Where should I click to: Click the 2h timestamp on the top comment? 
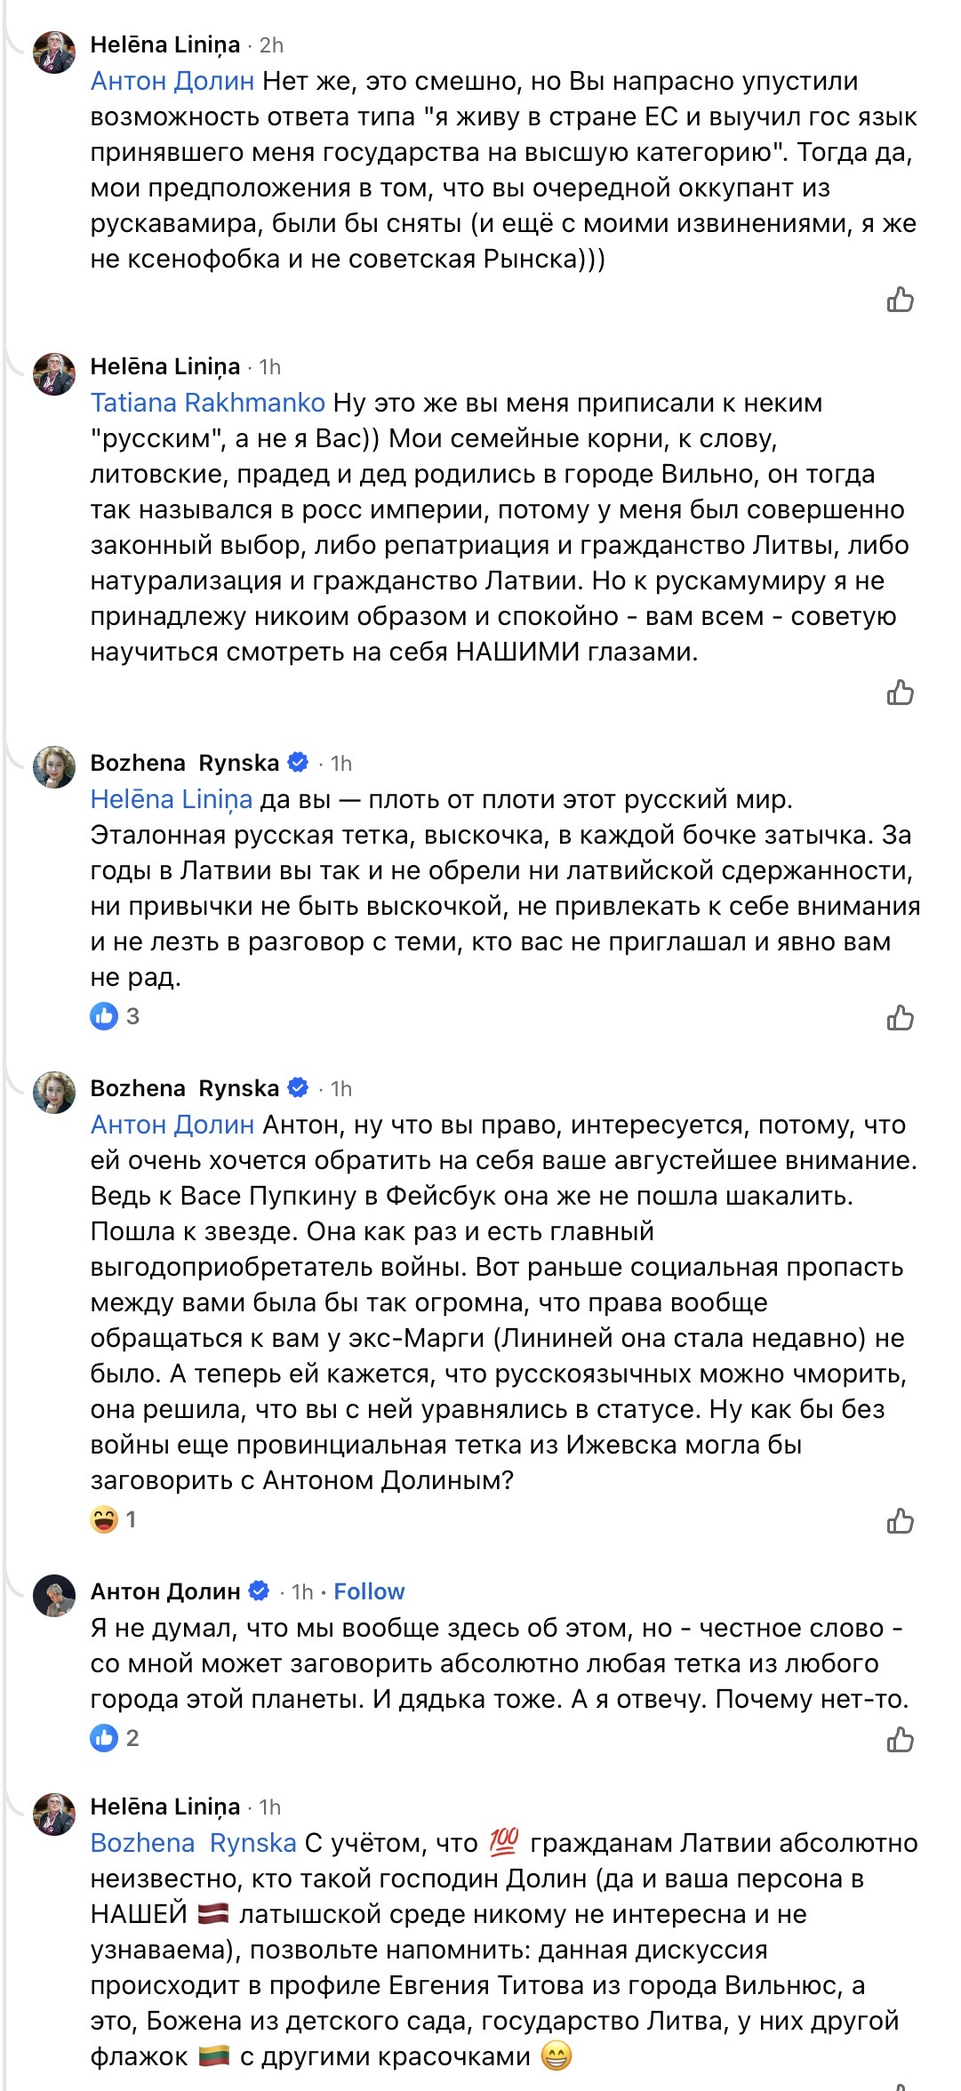pyautogui.click(x=271, y=45)
